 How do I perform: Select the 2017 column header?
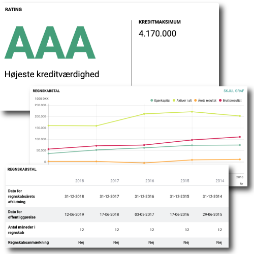point(115,181)
